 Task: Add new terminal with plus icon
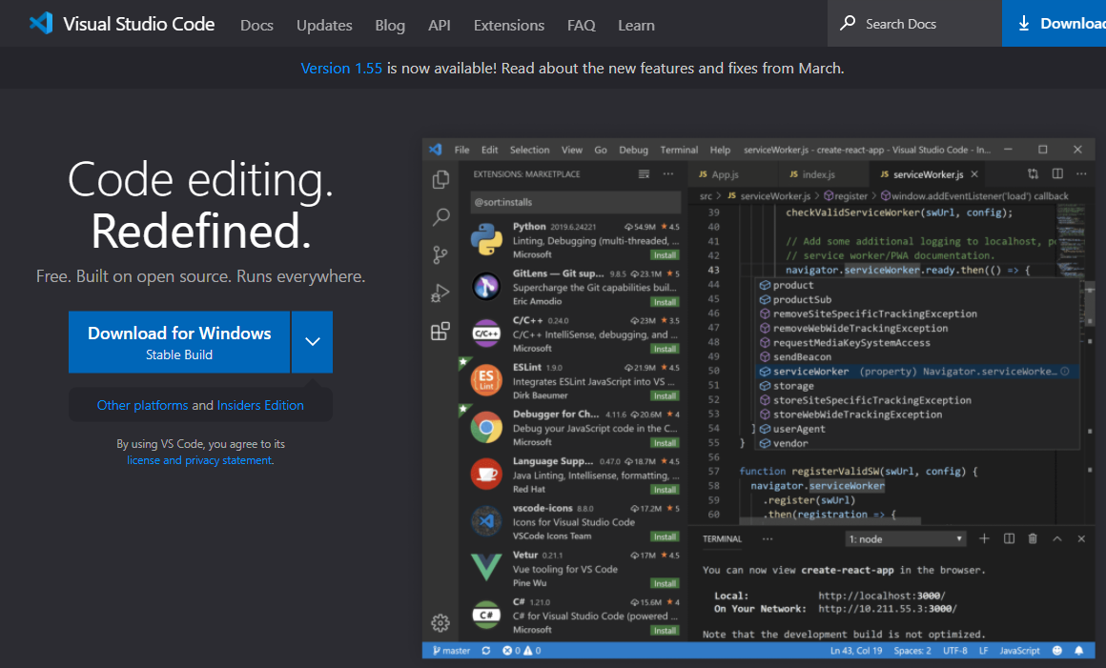tap(984, 538)
